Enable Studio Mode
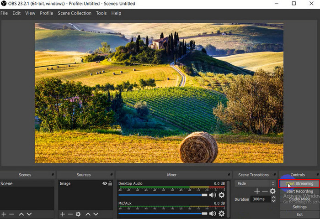320x219 pixels. [x=299, y=199]
